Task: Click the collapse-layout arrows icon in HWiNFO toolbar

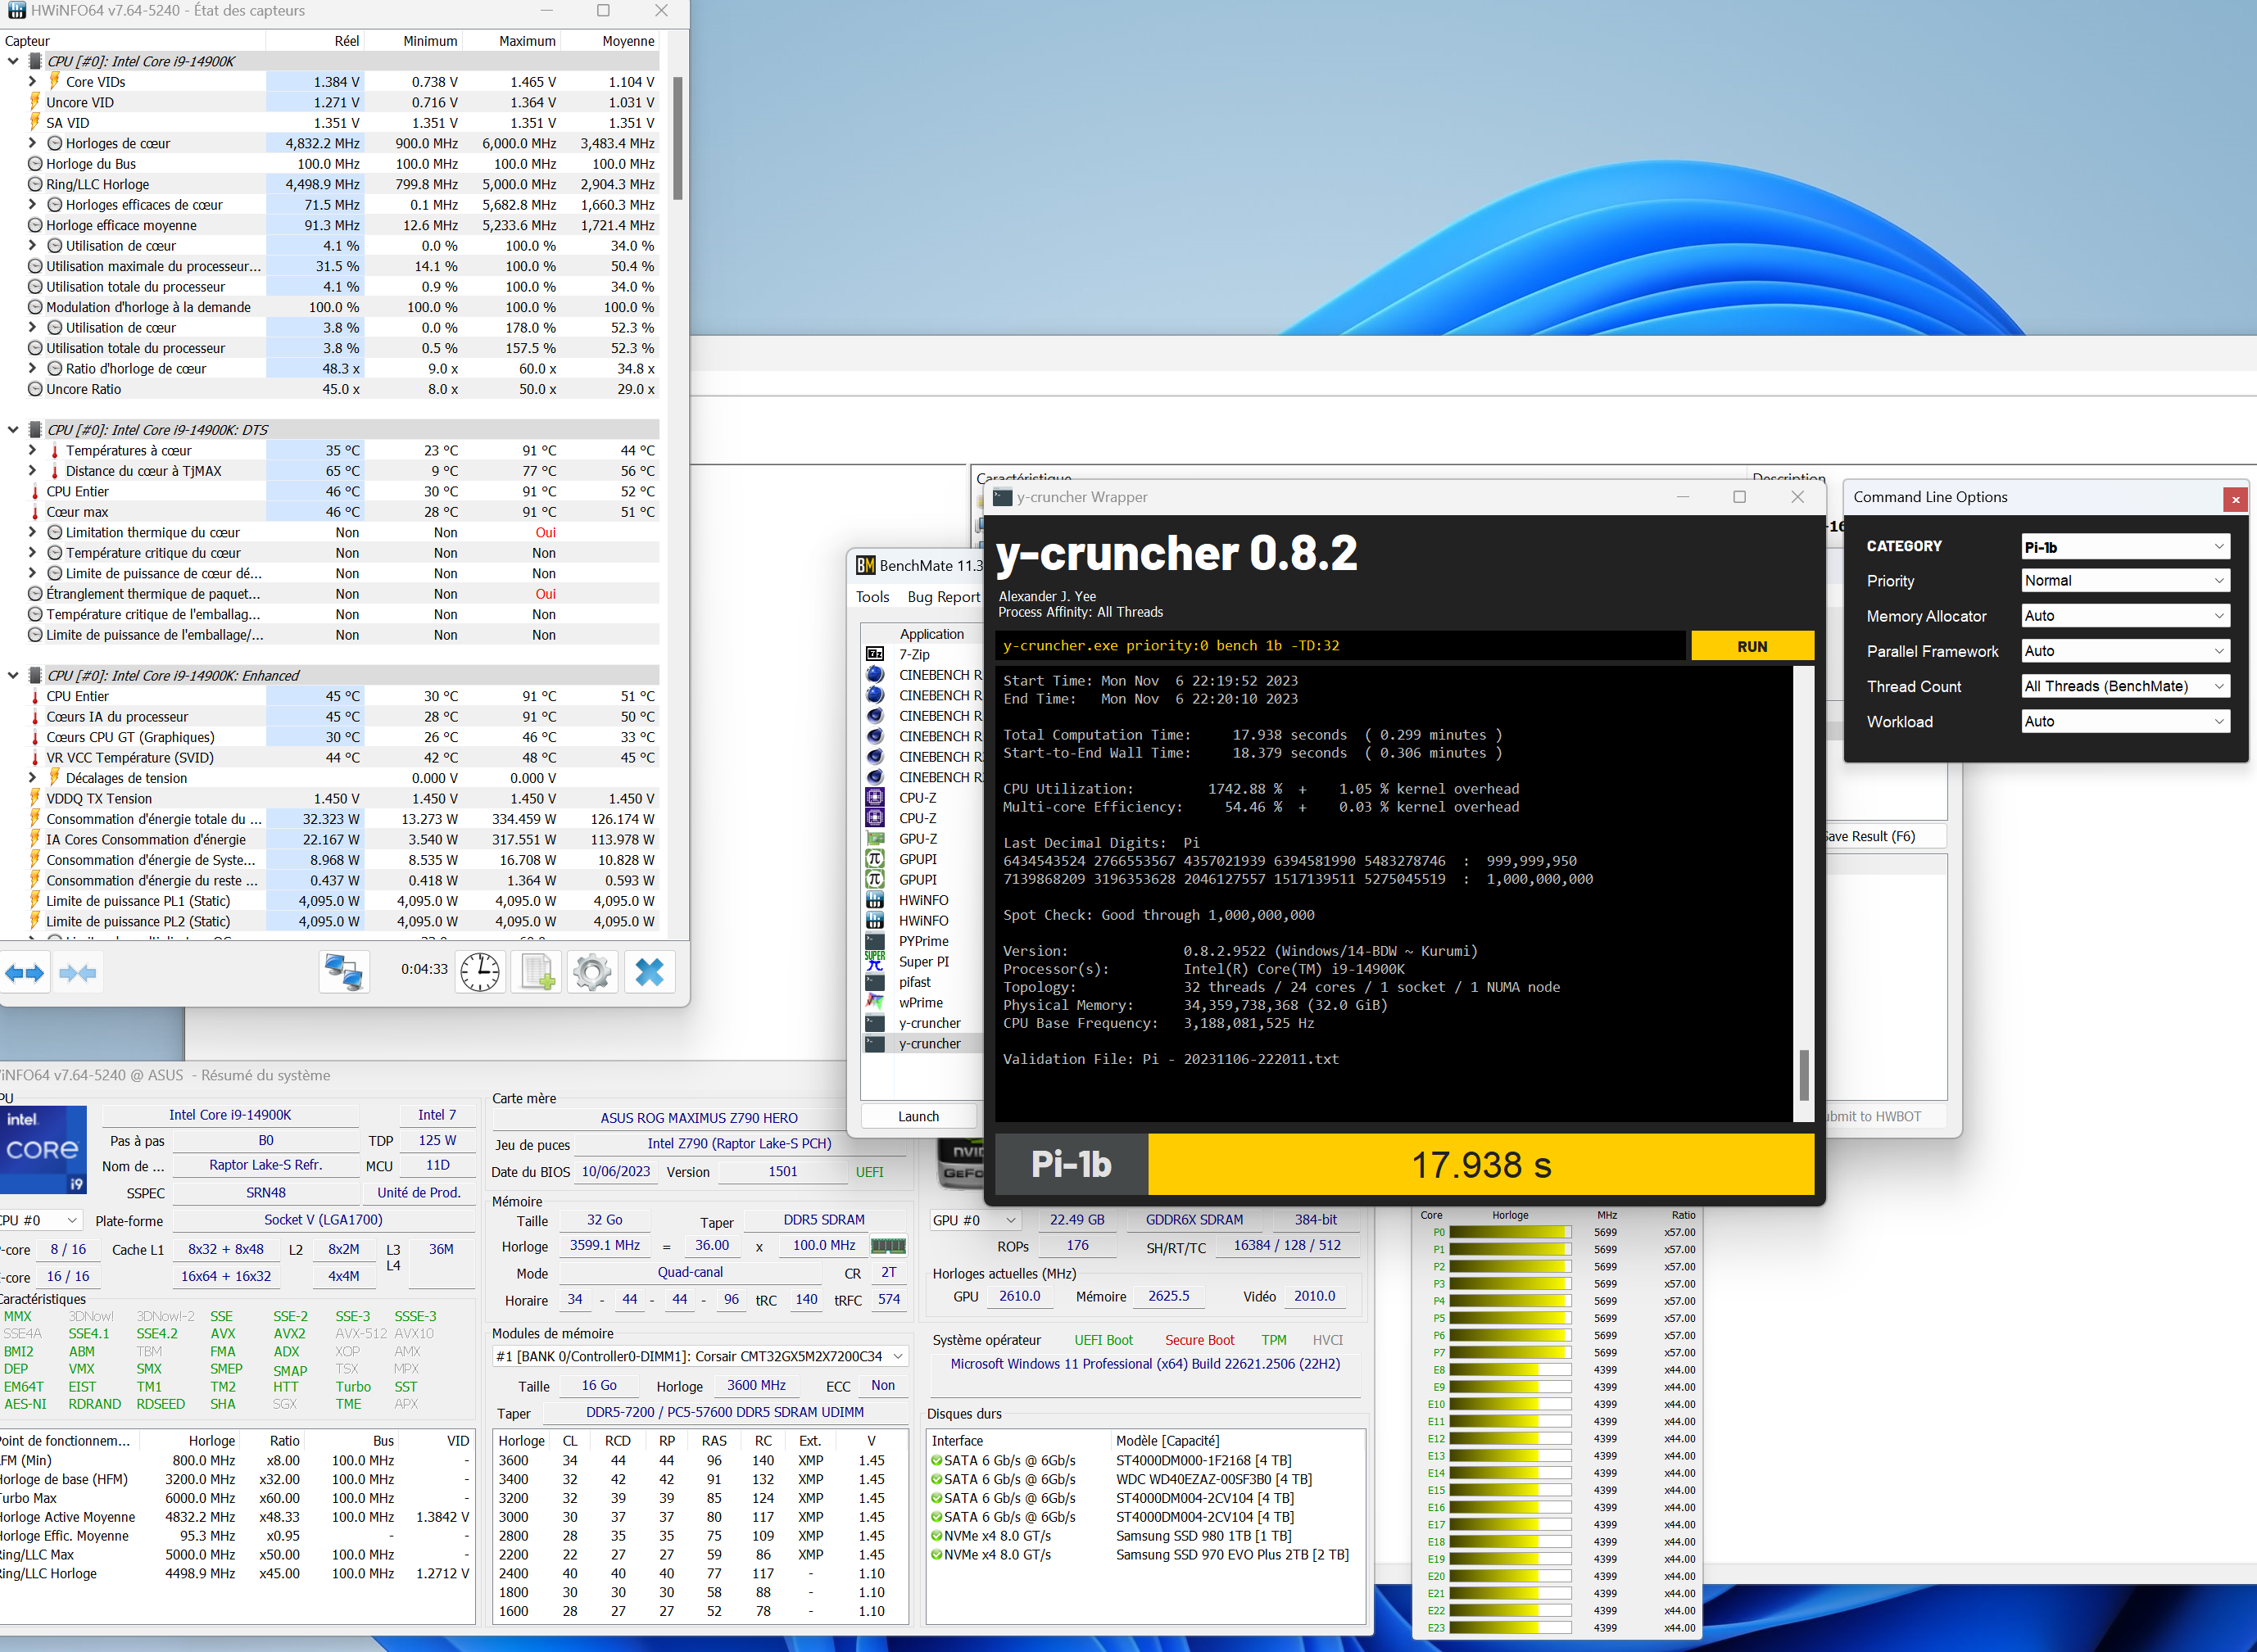Action: (x=78, y=972)
